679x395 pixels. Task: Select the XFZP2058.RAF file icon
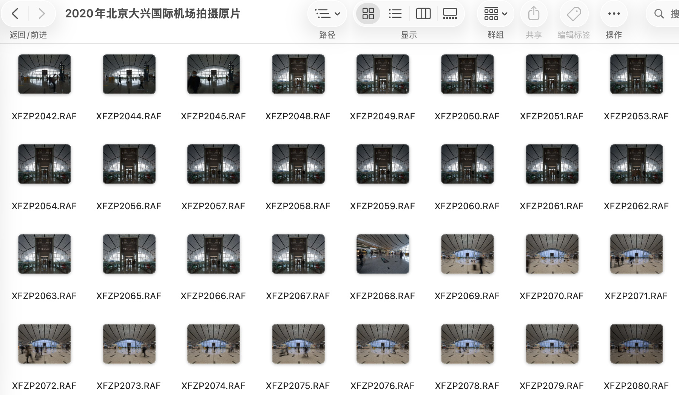[x=298, y=164]
